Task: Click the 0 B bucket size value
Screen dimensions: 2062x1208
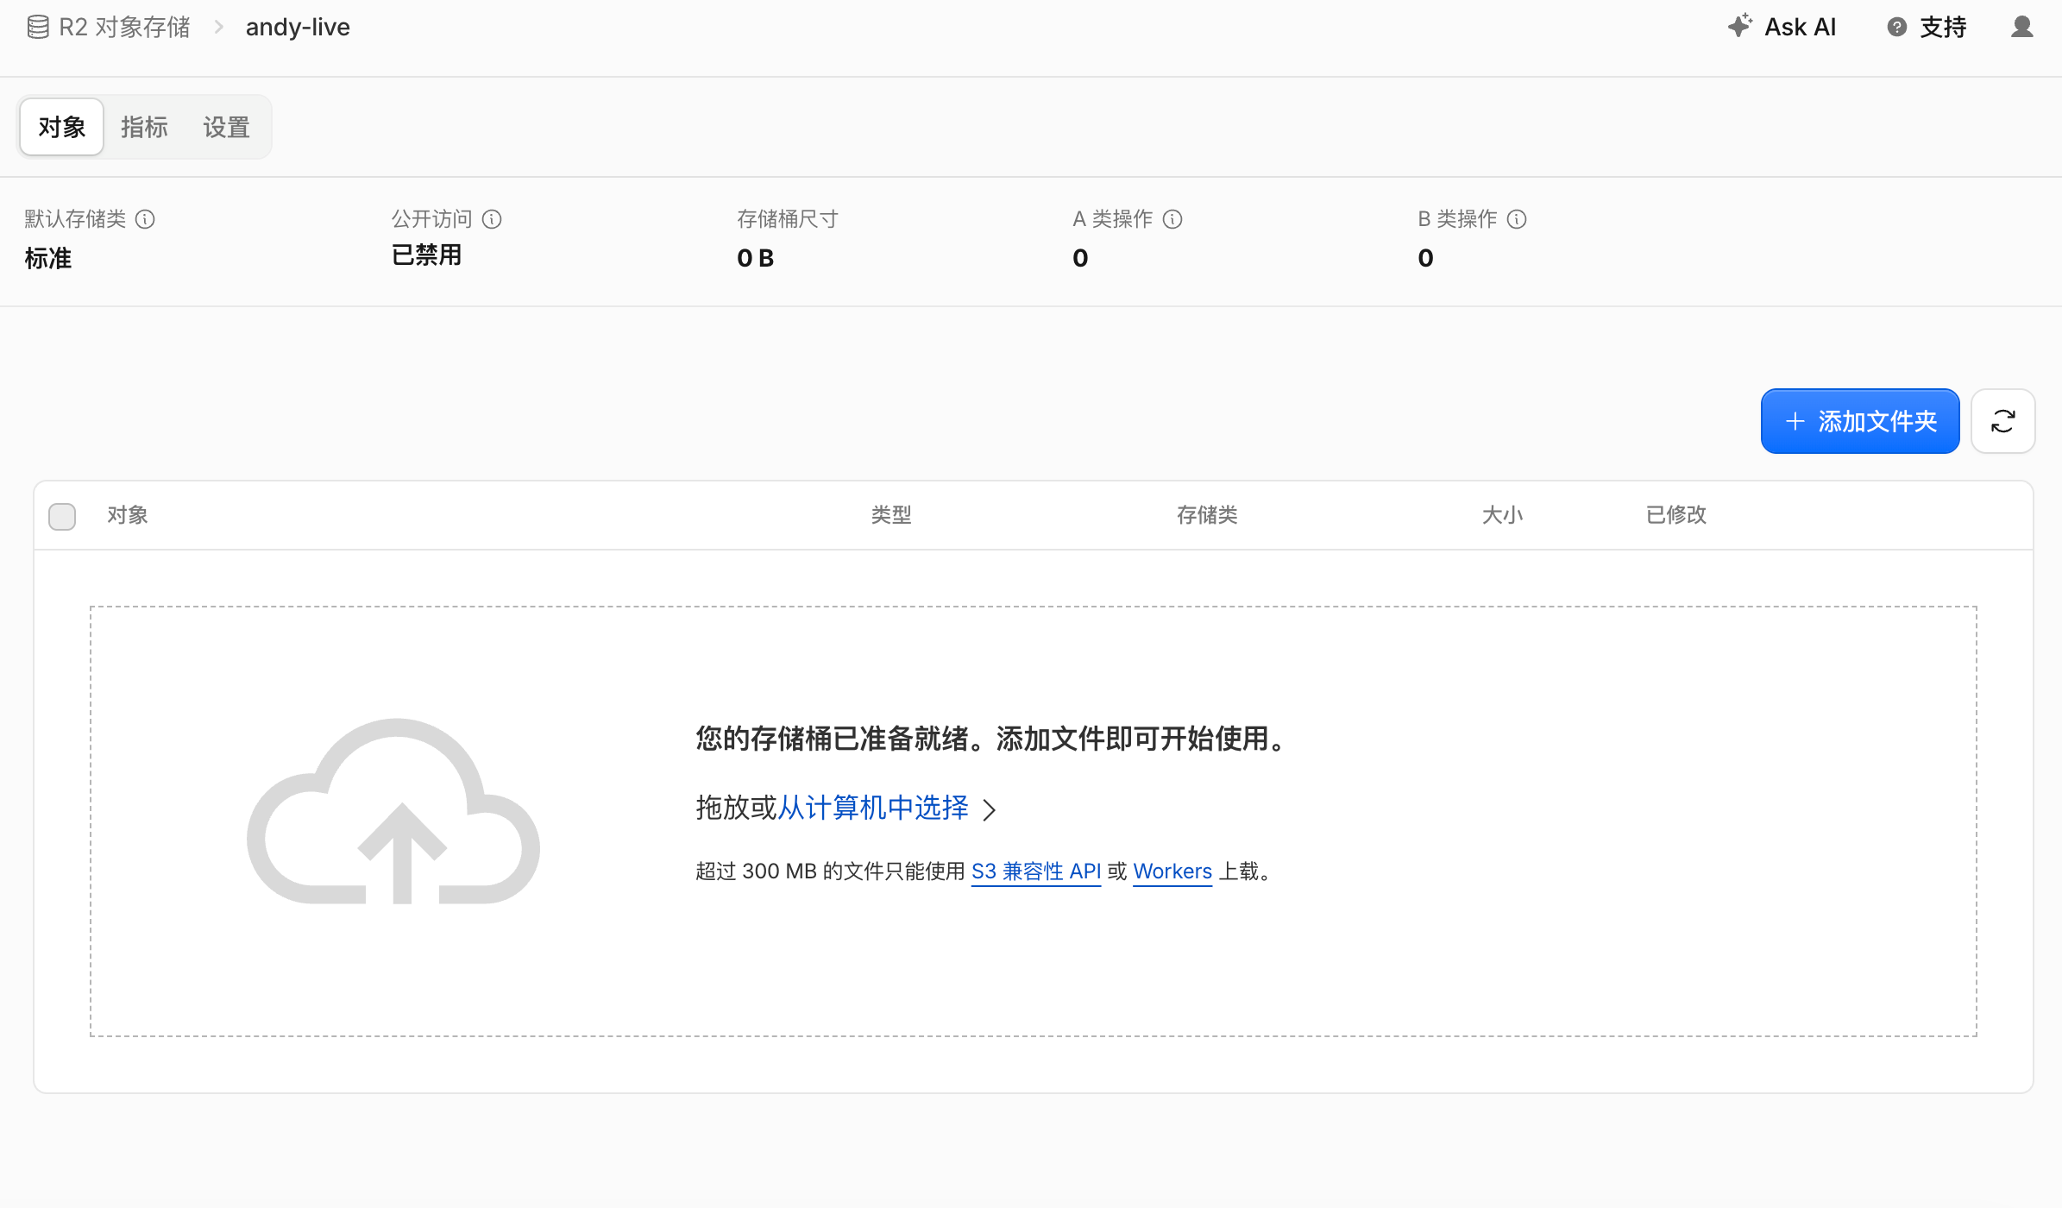Action: pos(755,258)
